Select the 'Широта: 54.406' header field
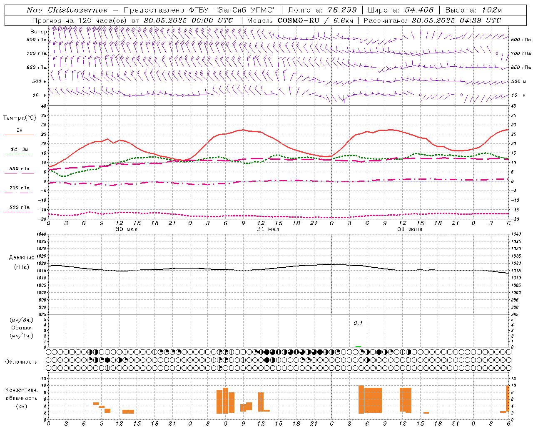The image size is (533, 427). point(401,10)
